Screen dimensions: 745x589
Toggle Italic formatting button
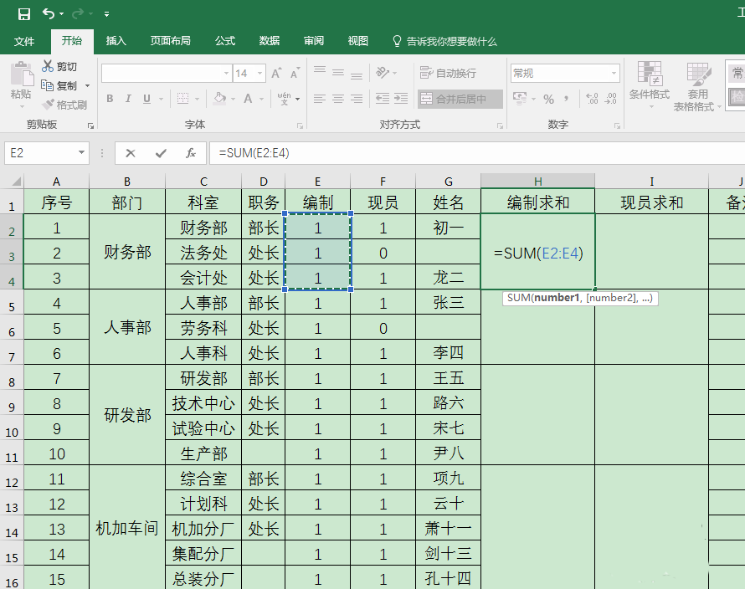128,99
